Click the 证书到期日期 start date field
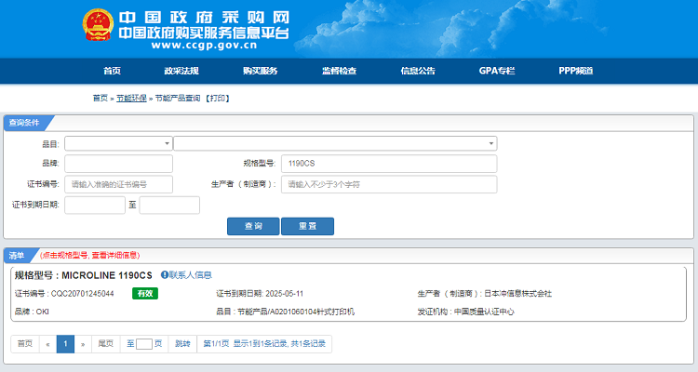Image resolution: width=698 pixels, height=372 pixels. [x=95, y=206]
